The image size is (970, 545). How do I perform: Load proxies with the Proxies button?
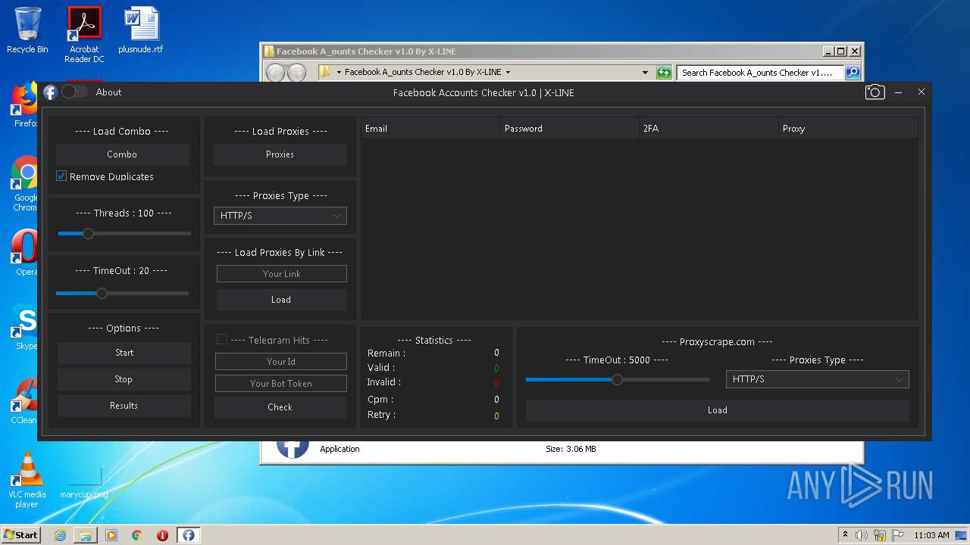click(x=280, y=154)
